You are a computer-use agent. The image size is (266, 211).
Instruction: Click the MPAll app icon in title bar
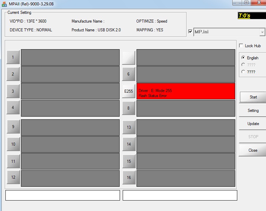(x=4, y=4)
